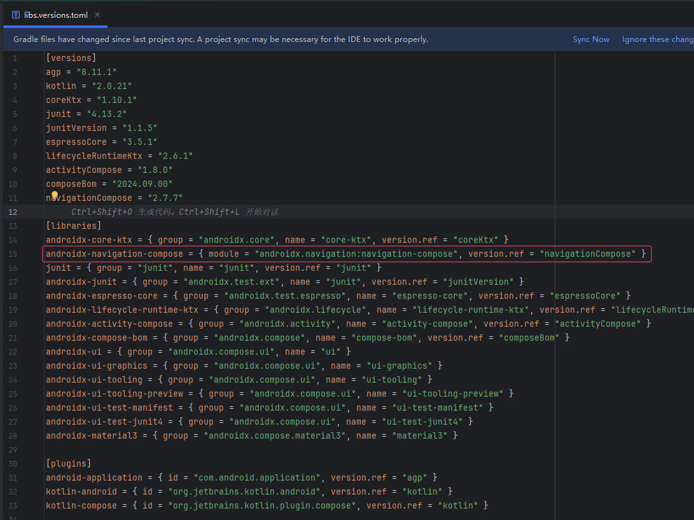
Task: Click the junitVersion = "1.1.5" line
Action: (101, 128)
